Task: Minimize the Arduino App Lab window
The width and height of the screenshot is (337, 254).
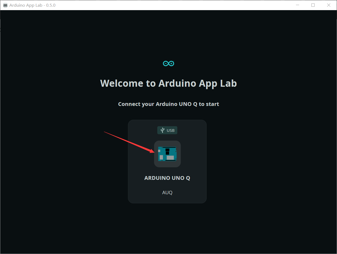Action: [x=298, y=5]
